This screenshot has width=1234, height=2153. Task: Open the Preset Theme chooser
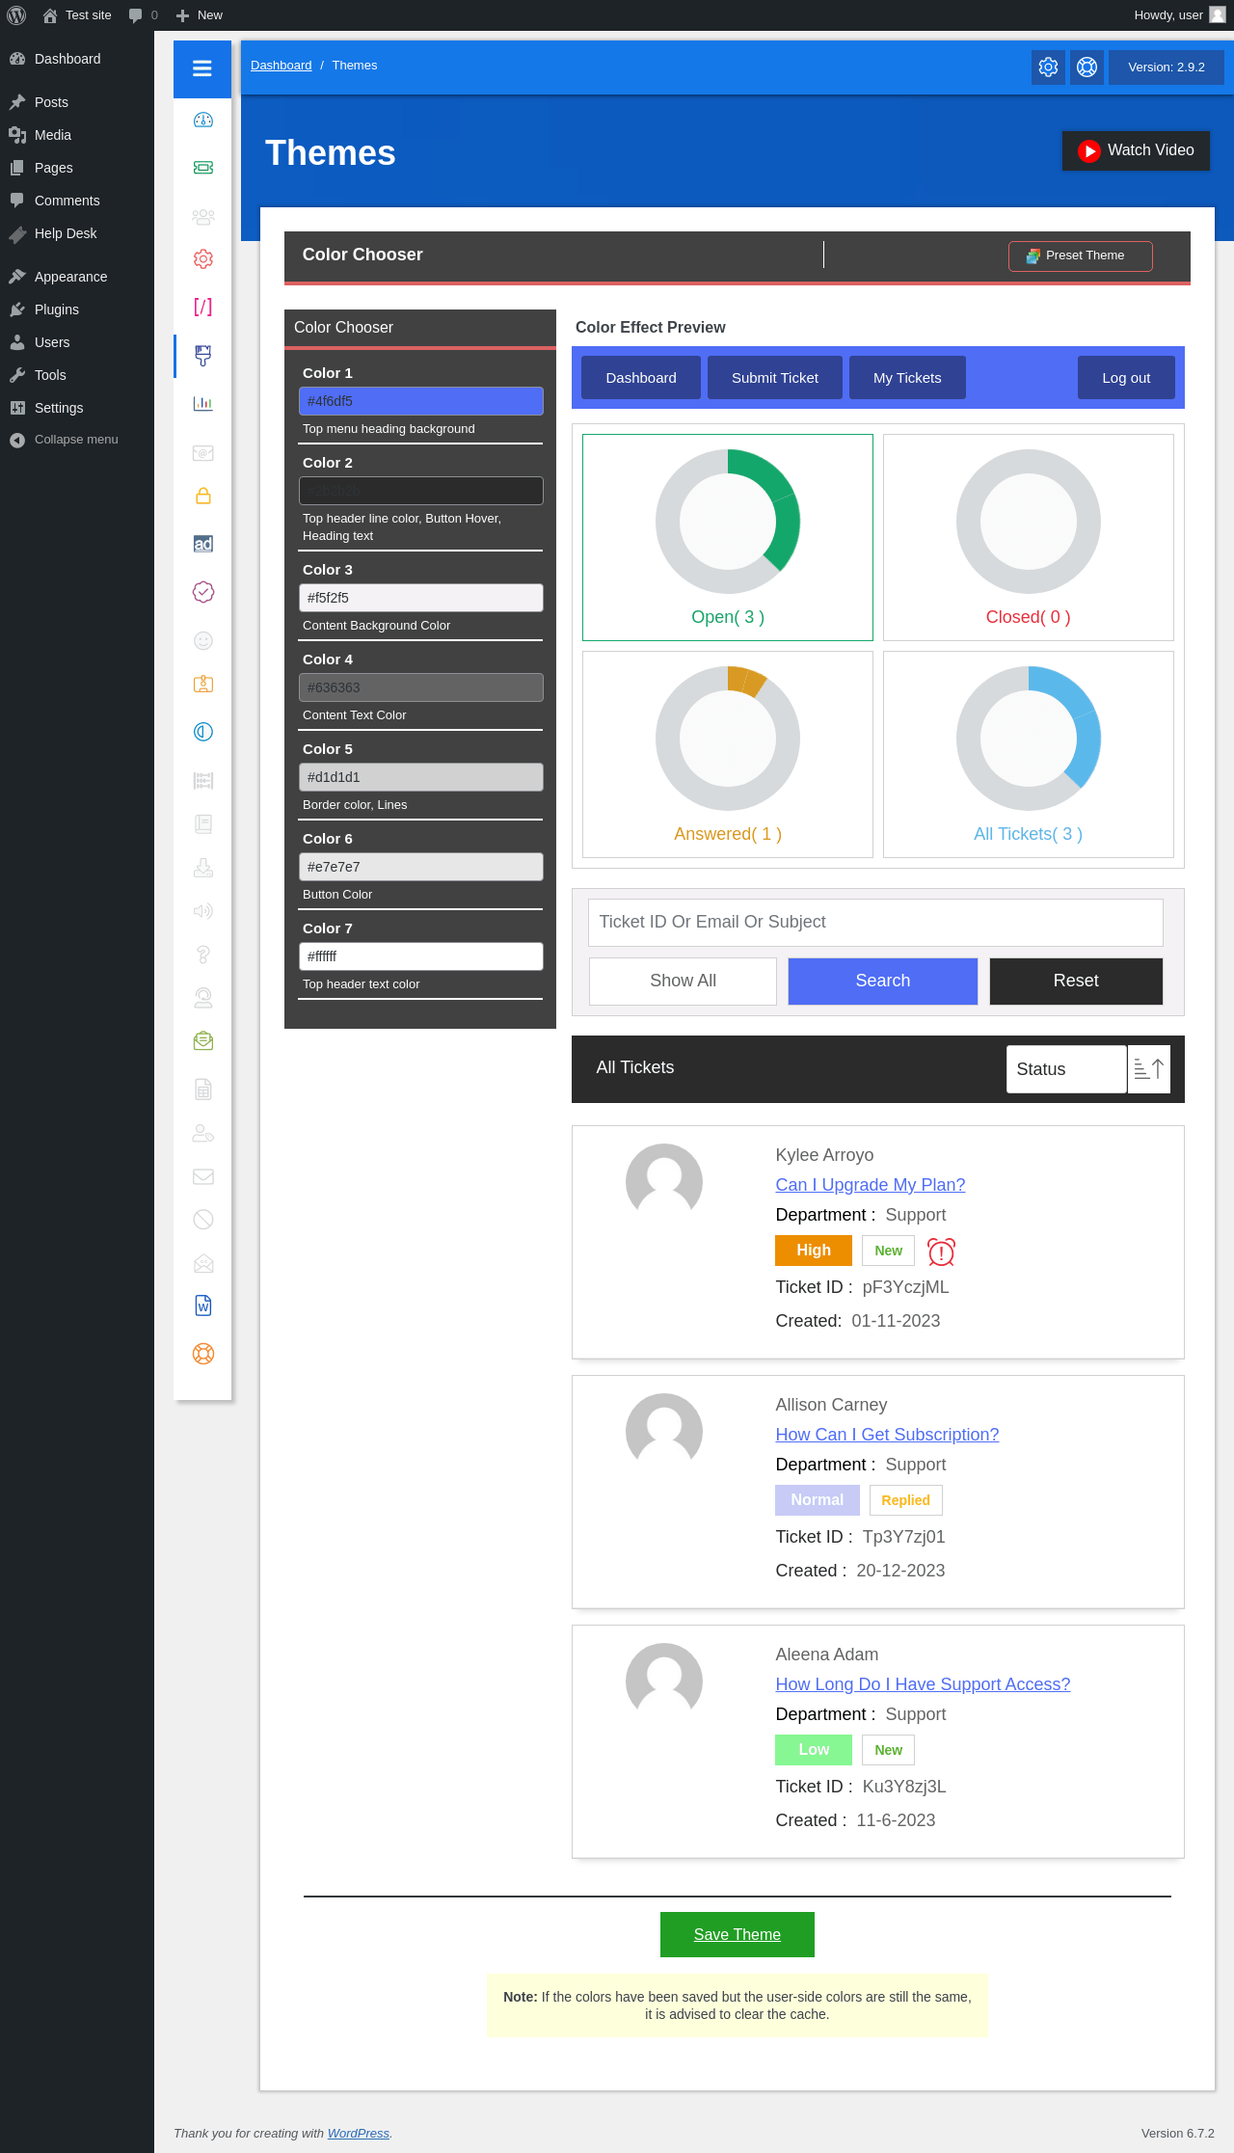tap(1081, 256)
